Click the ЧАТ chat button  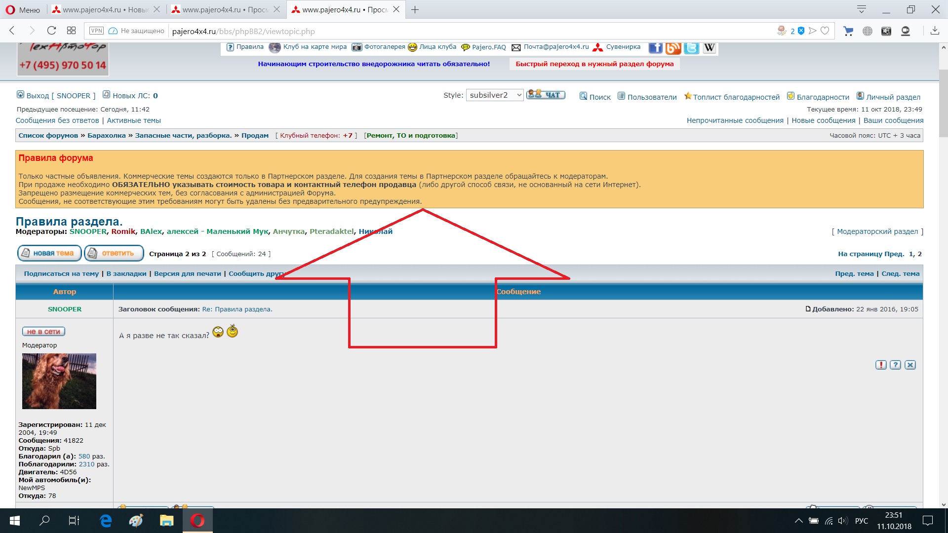pos(546,95)
